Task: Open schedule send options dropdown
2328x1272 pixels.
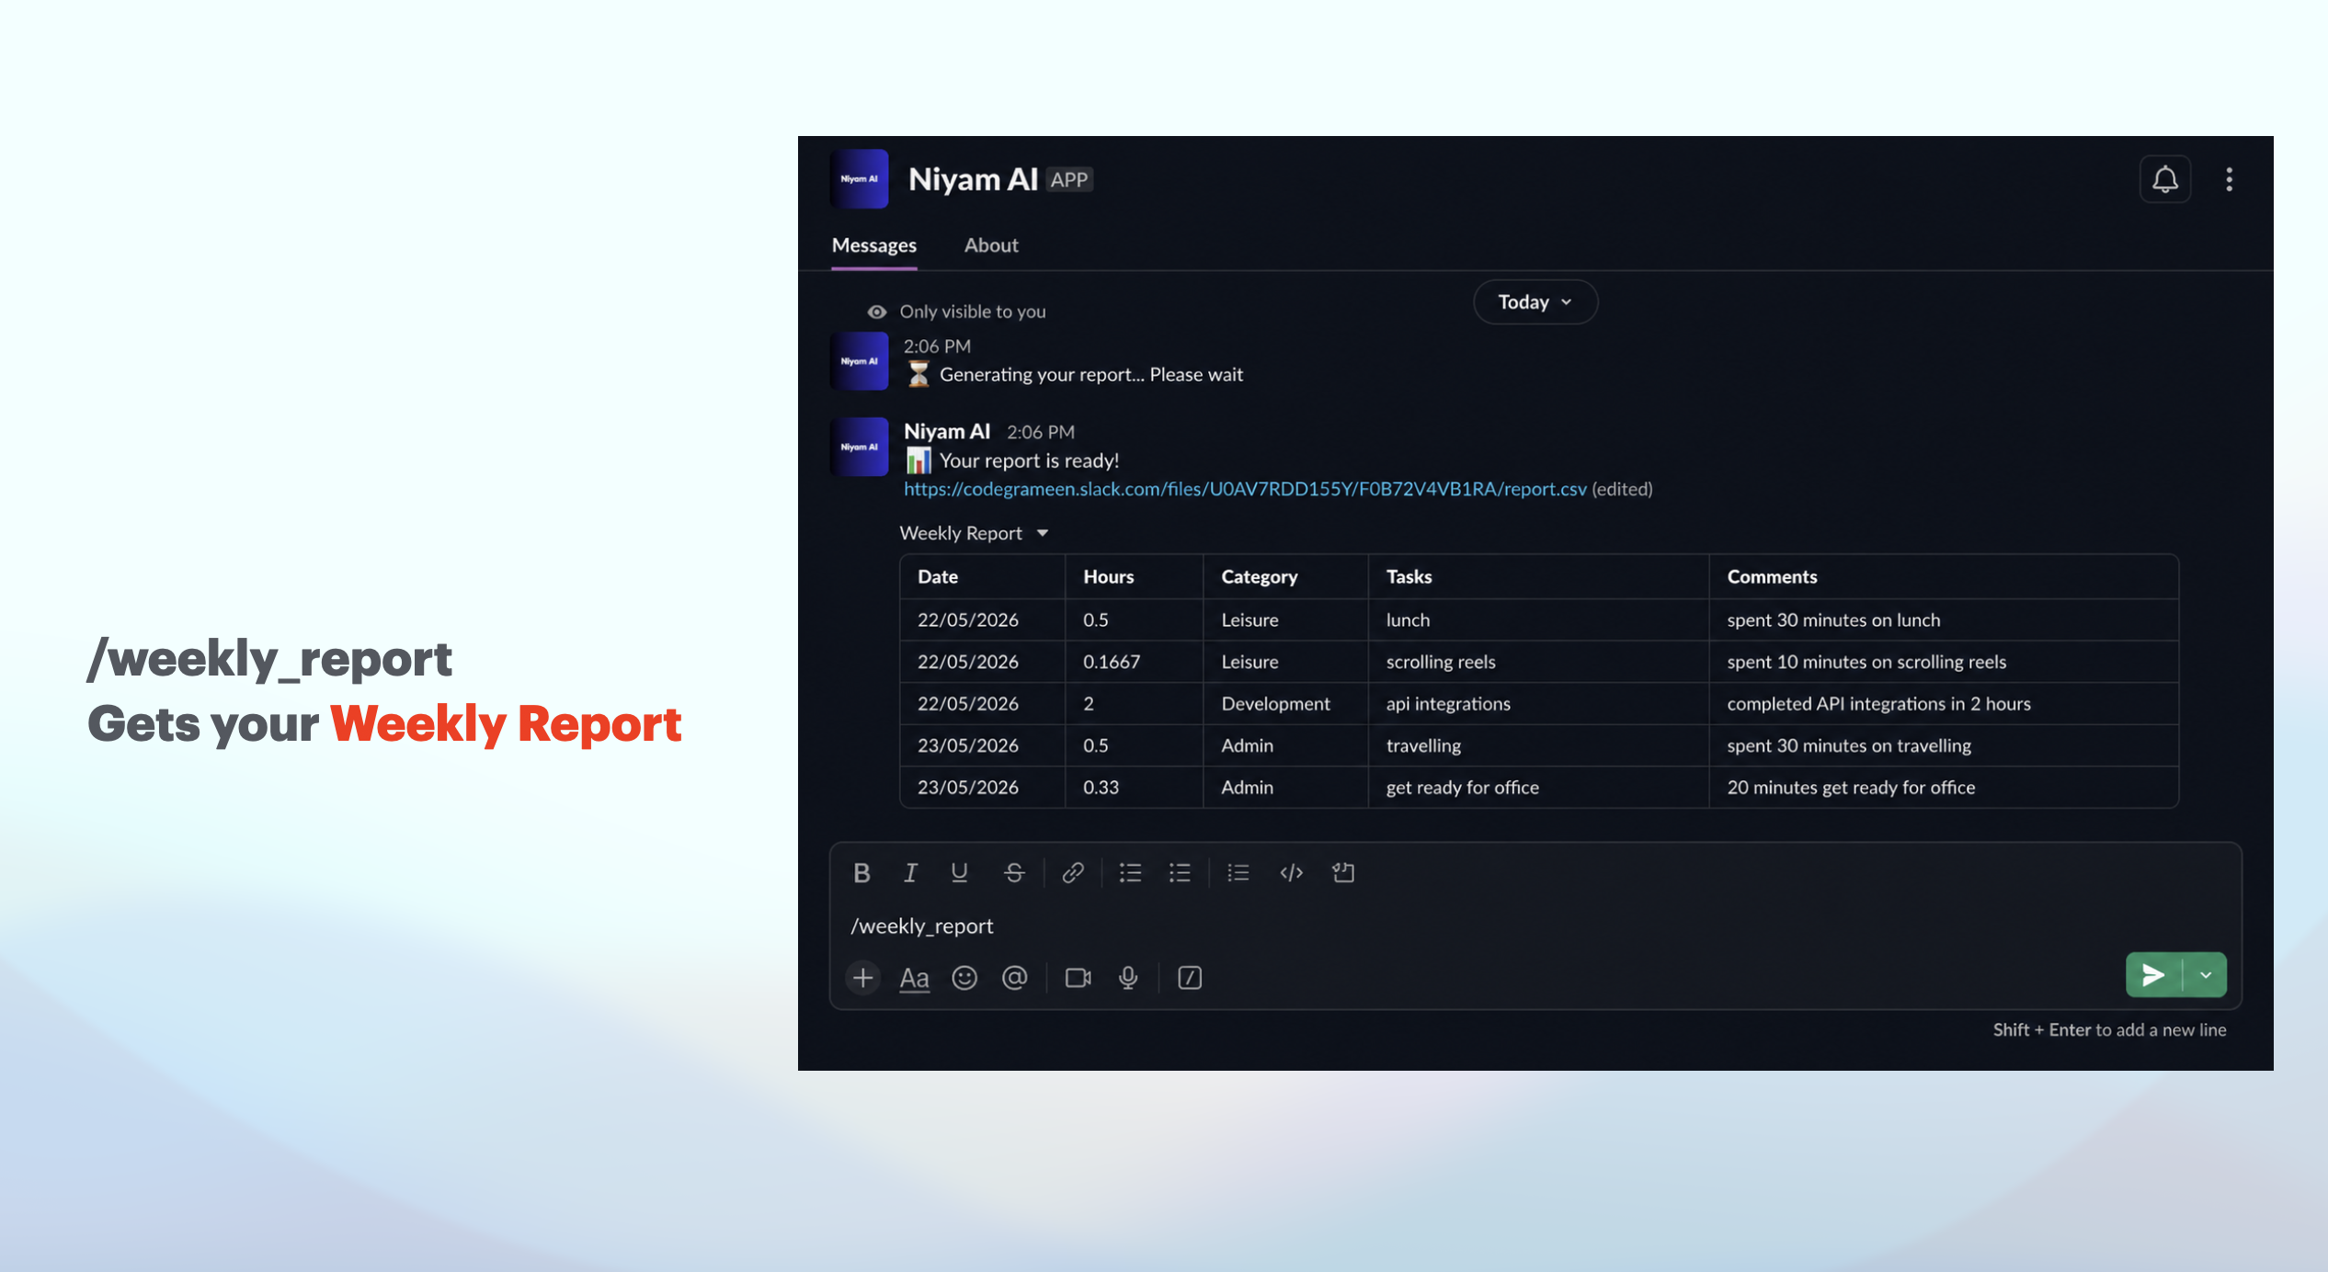Action: [x=2206, y=975]
